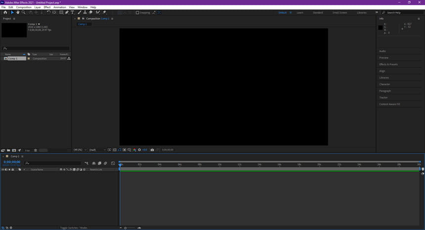Click the Reset Exposure icon in viewer footer
425x230 pixels.
[139, 150]
